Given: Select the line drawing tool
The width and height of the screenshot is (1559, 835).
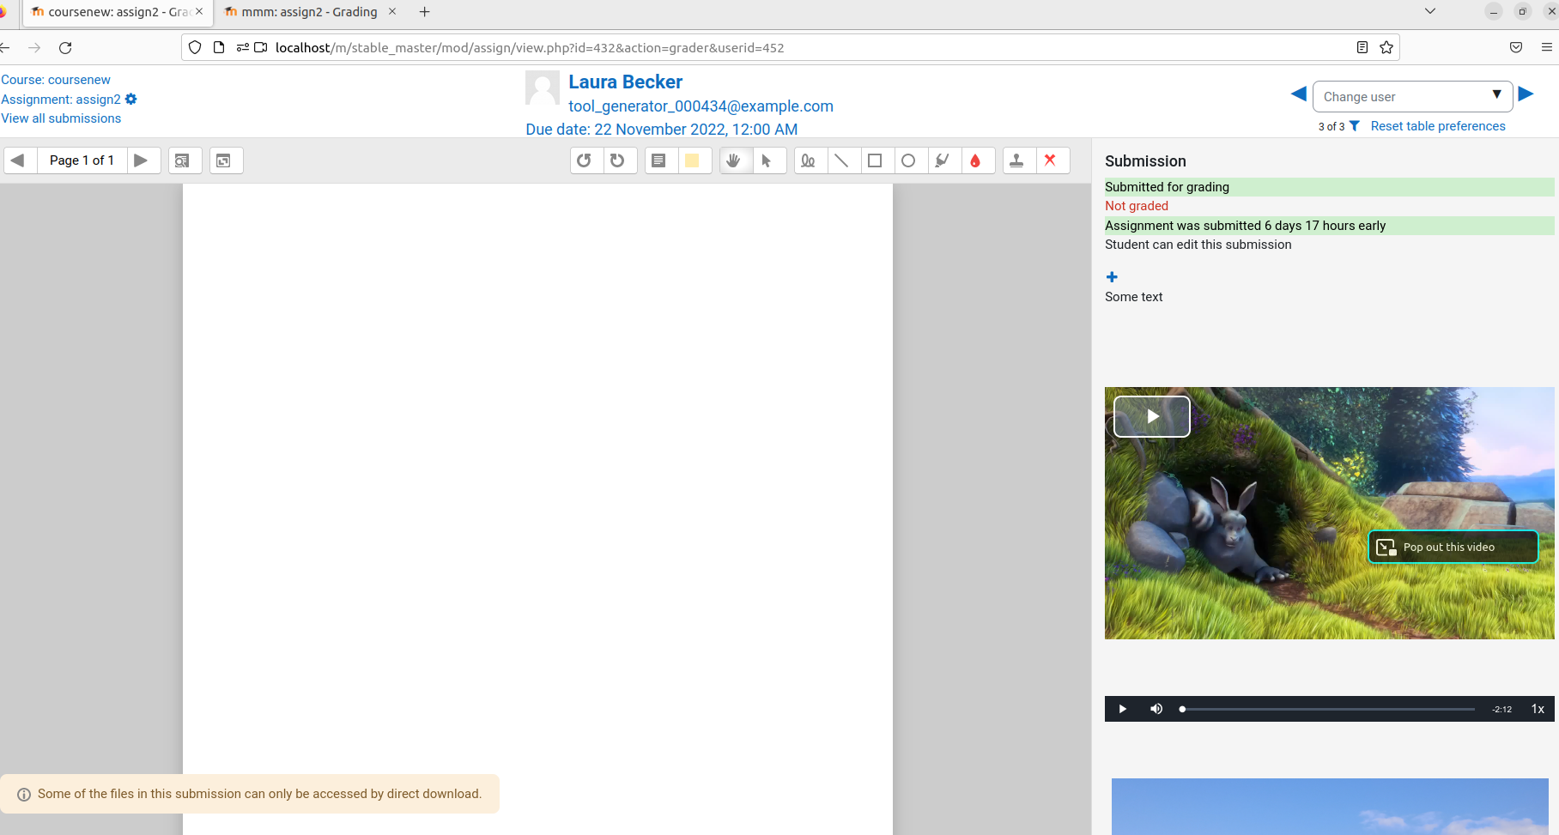Looking at the screenshot, I should tap(842, 160).
